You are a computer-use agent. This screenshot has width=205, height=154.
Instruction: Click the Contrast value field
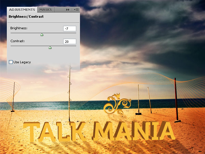[70, 41]
